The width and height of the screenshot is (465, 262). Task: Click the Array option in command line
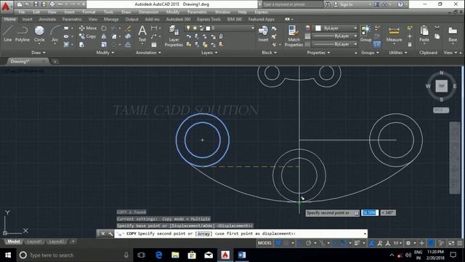tap(203, 234)
